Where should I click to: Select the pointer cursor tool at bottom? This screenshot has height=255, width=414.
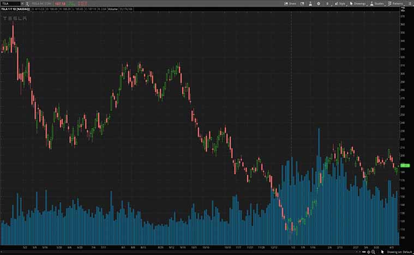click(382, 252)
